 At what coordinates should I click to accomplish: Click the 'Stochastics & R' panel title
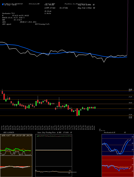(x=109, y=132)
